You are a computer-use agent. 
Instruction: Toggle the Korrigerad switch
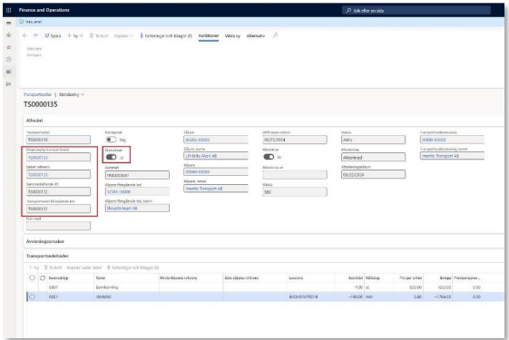point(111,140)
